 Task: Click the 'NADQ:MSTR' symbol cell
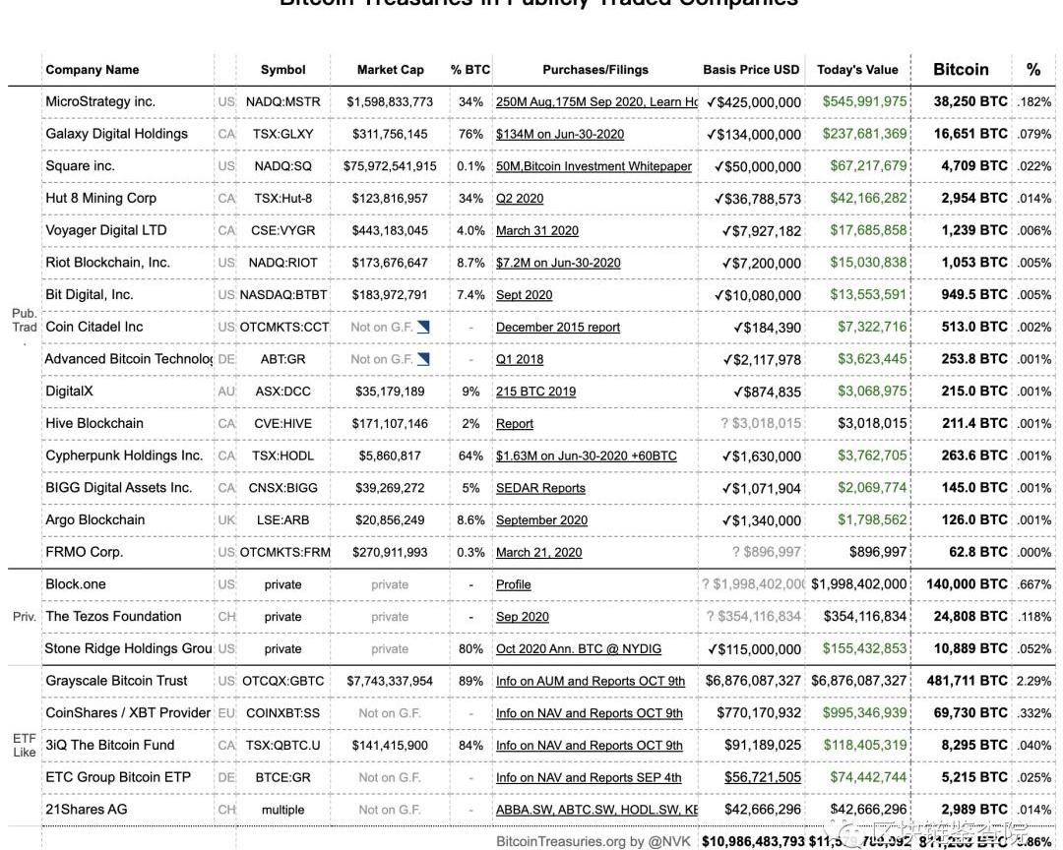point(282,102)
